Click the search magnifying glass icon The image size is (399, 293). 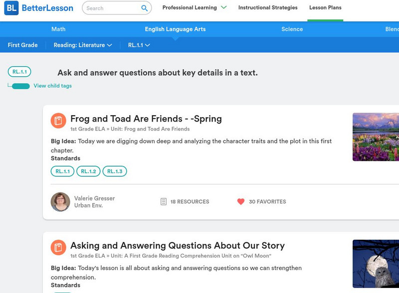click(x=145, y=8)
